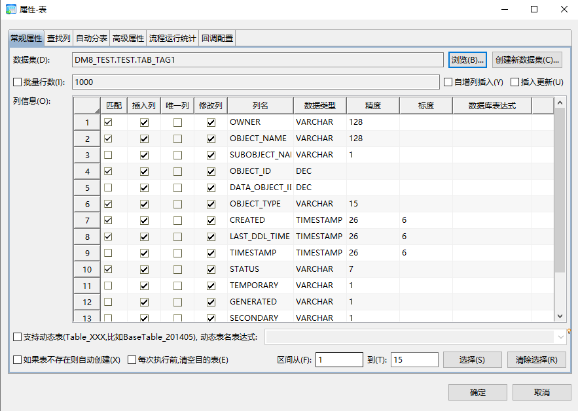Click the 区间从(F) input field
This screenshot has height=411, width=578.
pos(339,360)
